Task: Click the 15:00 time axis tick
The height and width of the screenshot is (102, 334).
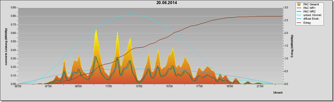Action: pos(169,86)
